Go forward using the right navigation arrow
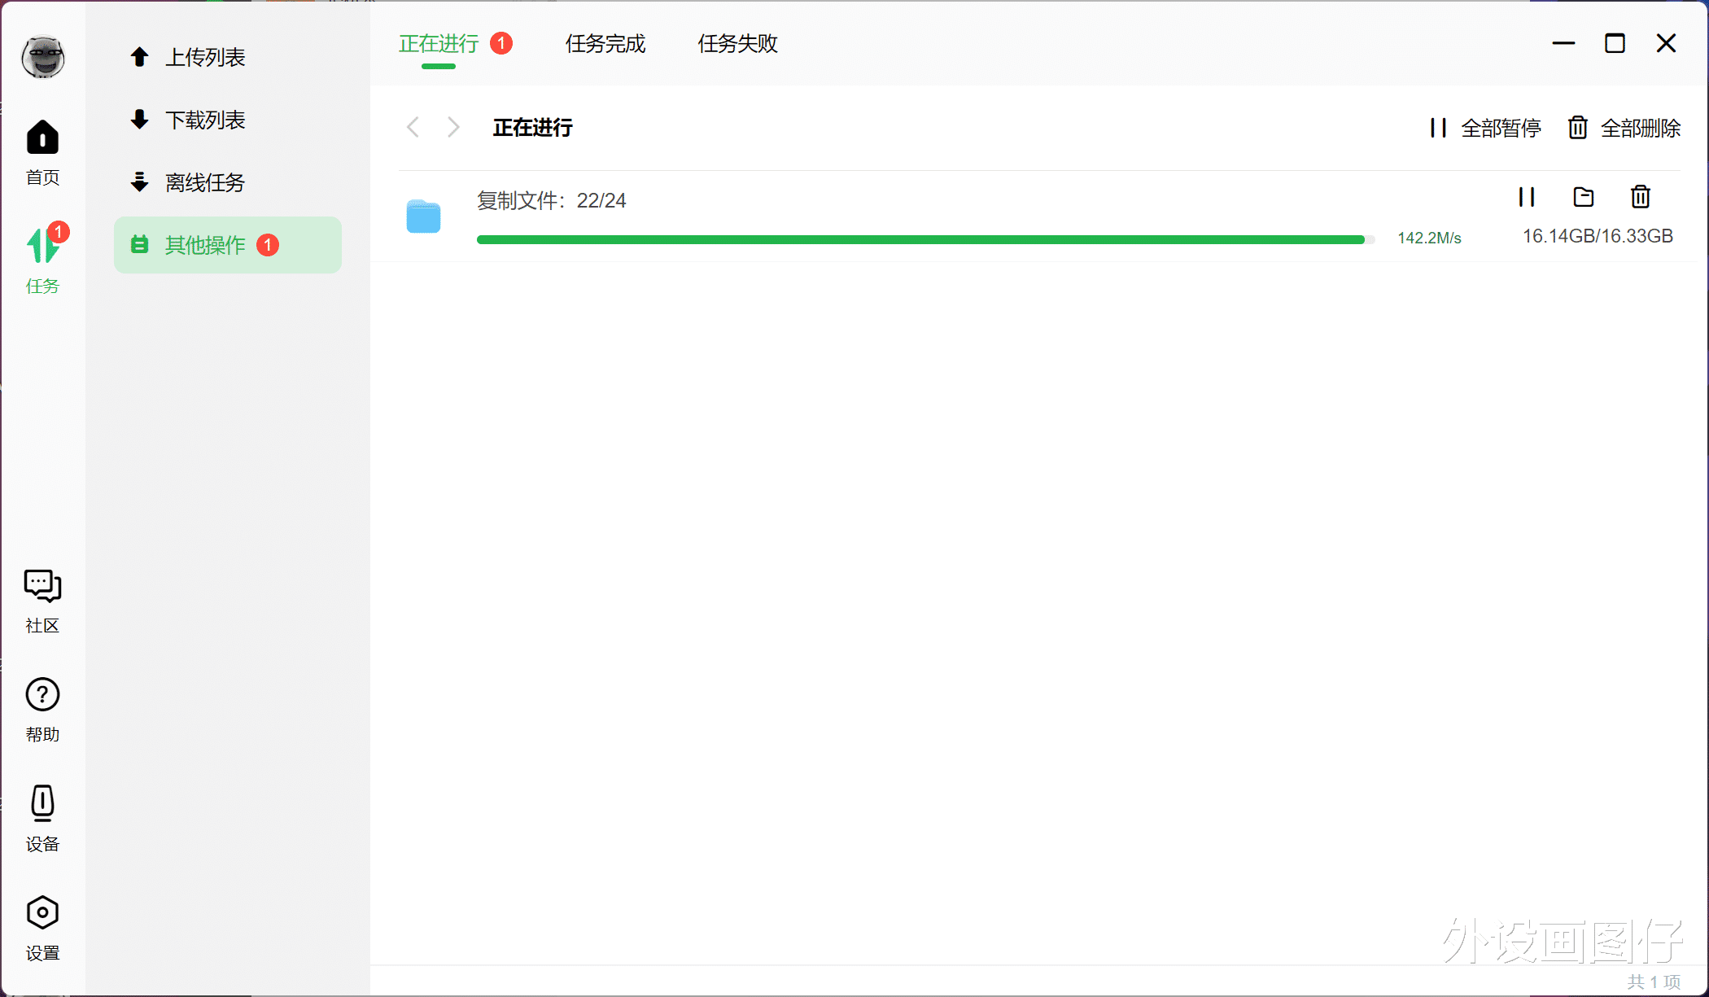Image resolution: width=1709 pixels, height=997 pixels. pyautogui.click(x=452, y=127)
